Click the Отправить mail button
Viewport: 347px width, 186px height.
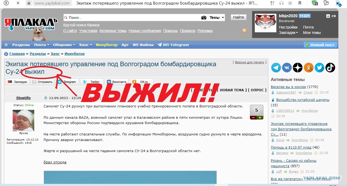click(42, 82)
